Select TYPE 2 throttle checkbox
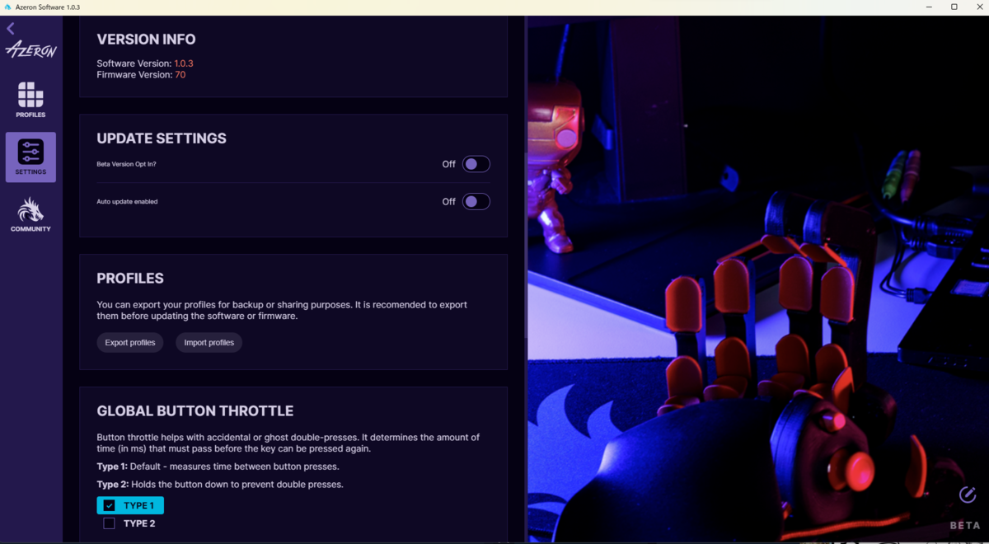 109,523
